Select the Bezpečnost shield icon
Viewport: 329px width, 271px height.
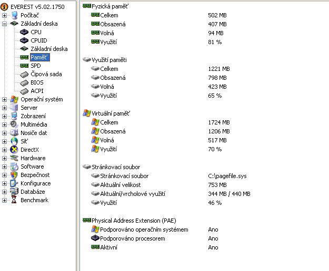point(14,175)
